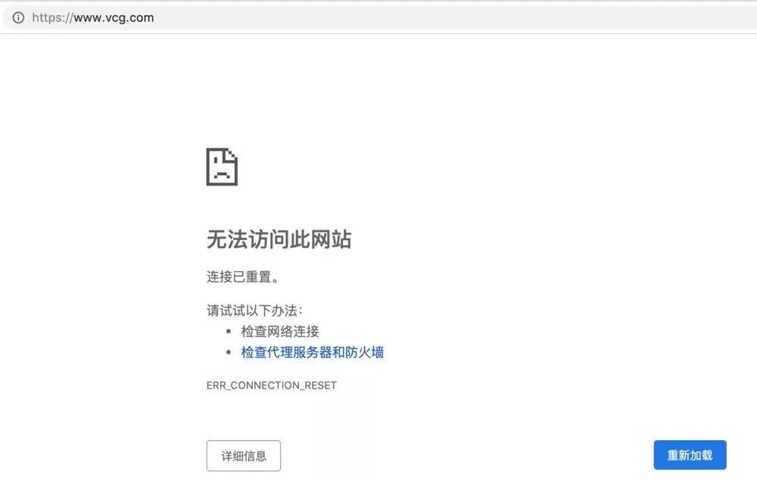Click the https:// scheme in the URL

(x=53, y=18)
